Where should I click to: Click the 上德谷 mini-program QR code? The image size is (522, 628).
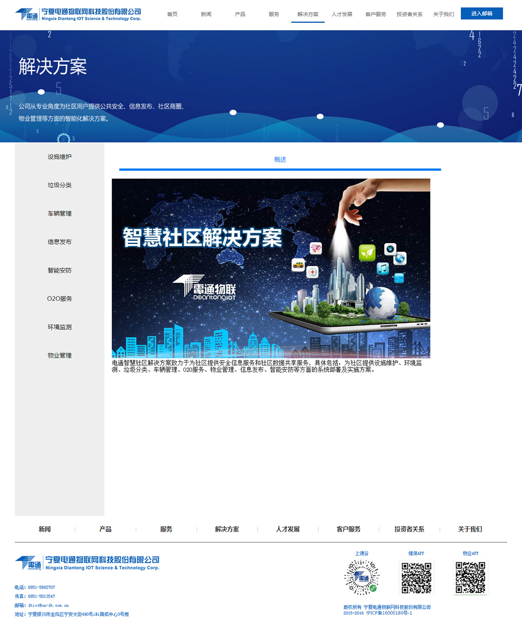(x=362, y=577)
